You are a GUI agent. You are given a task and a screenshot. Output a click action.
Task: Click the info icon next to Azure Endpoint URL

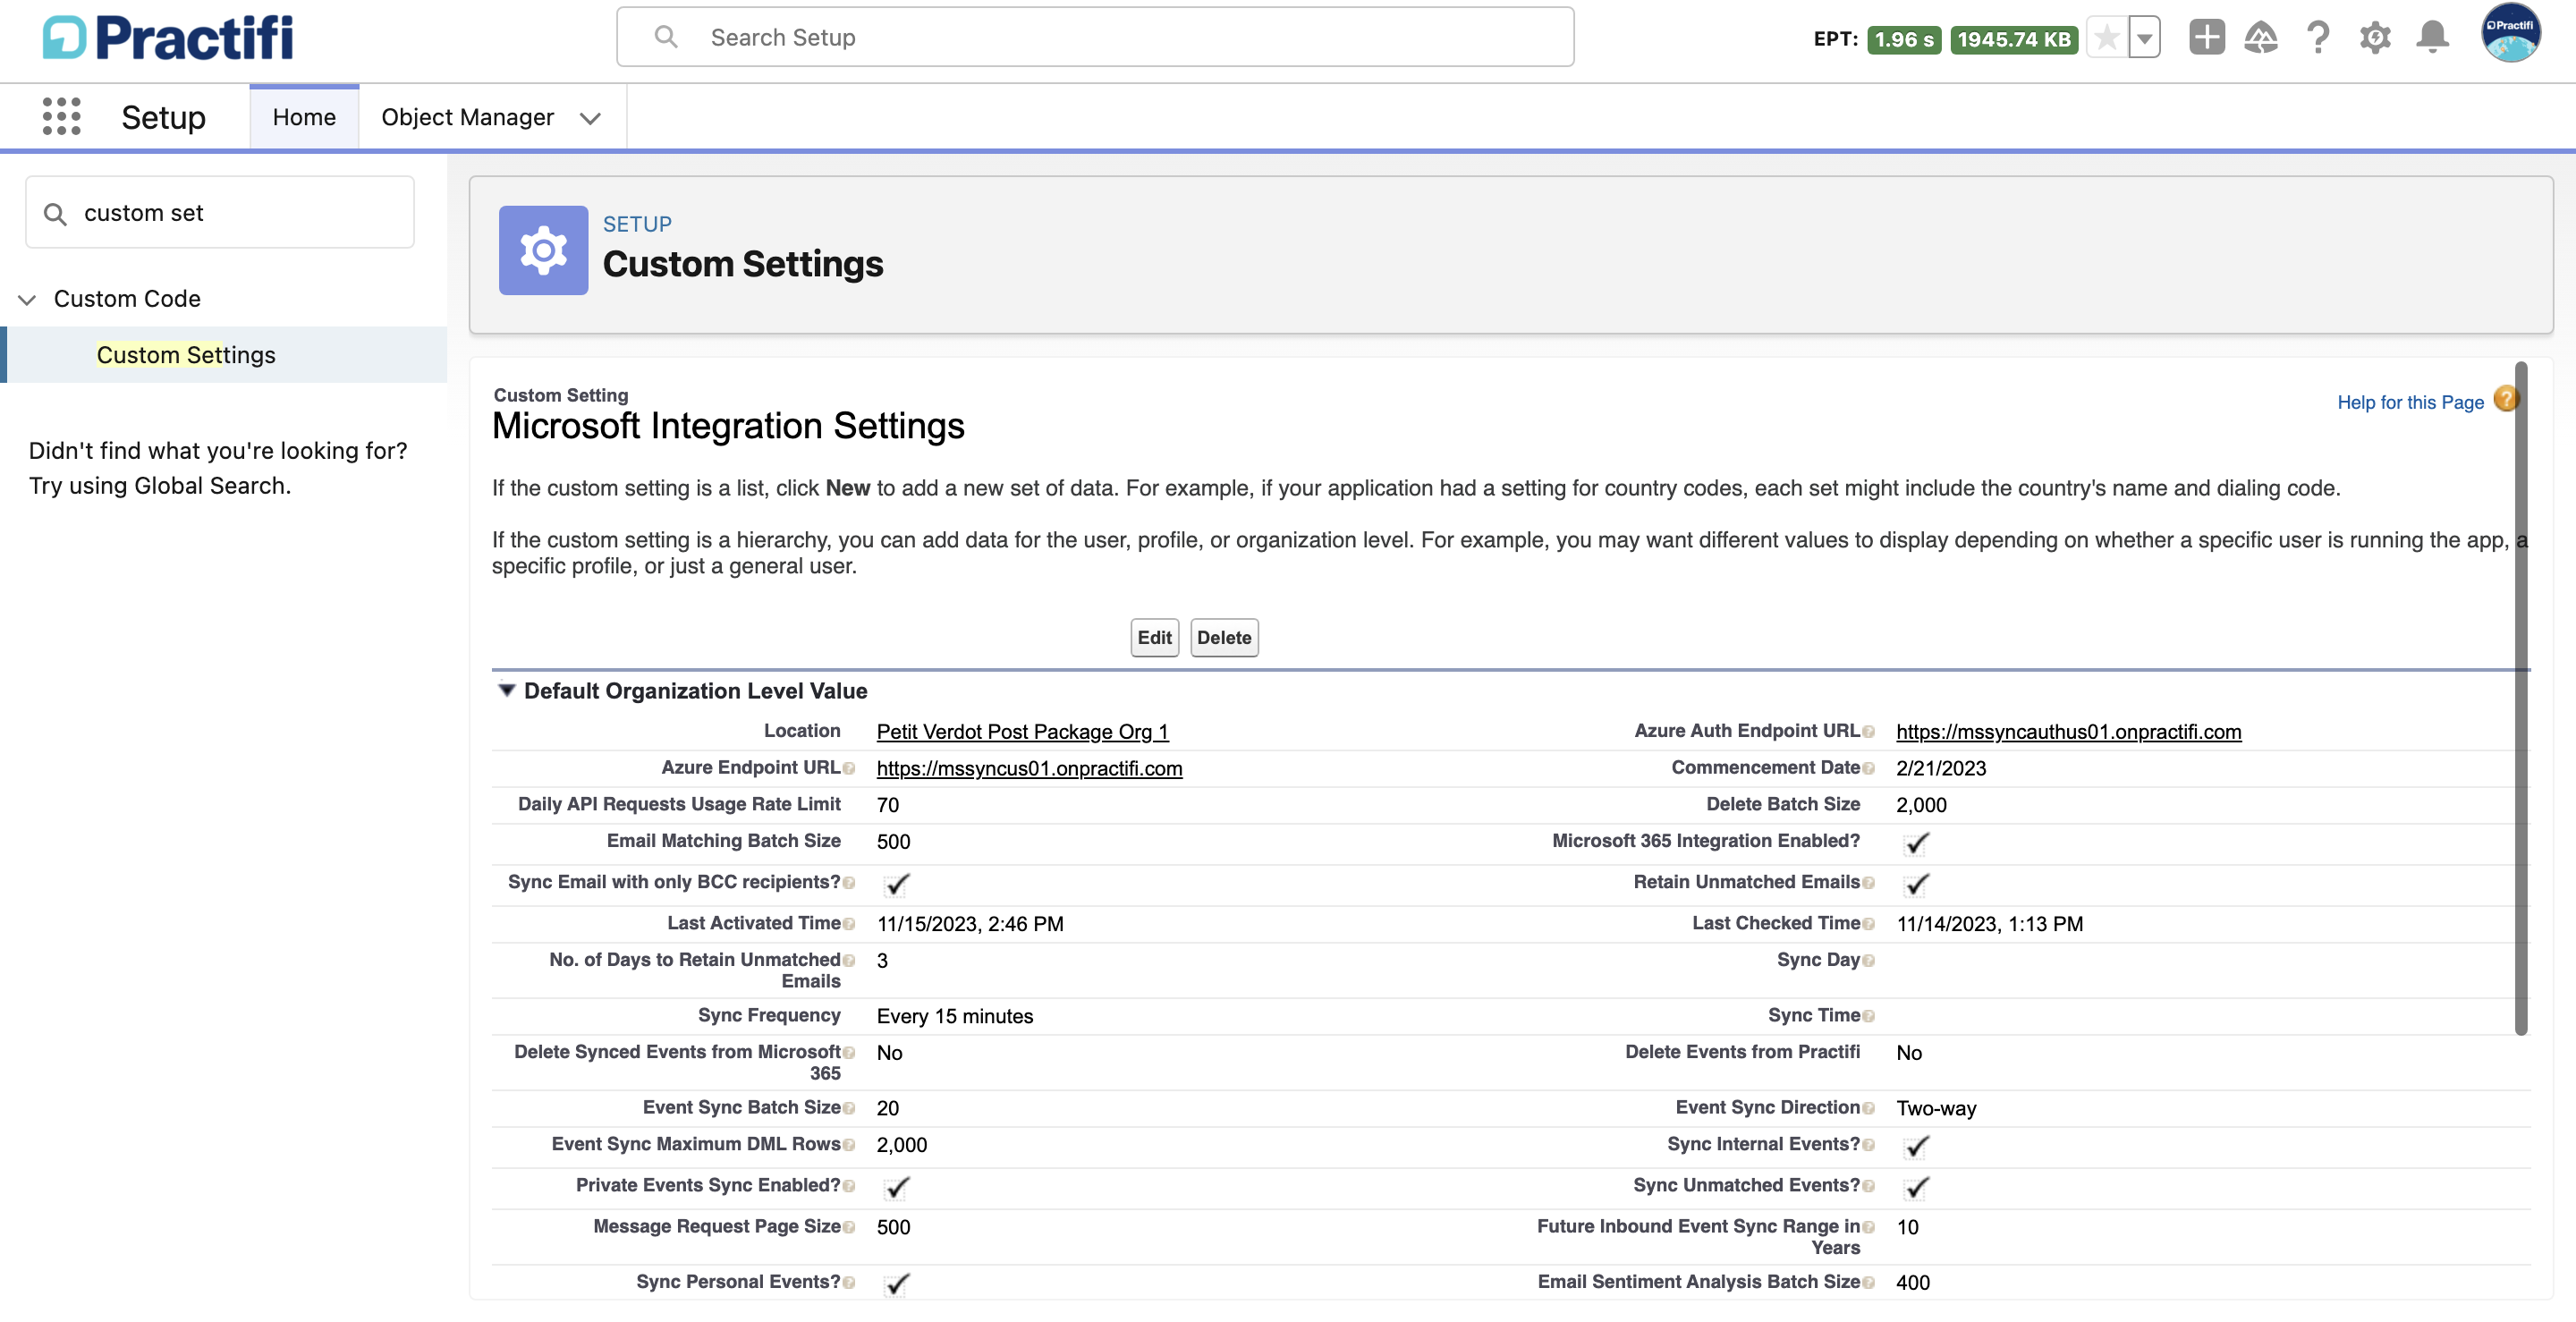849,769
